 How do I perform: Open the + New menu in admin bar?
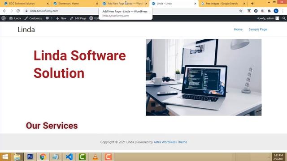coord(61,18)
